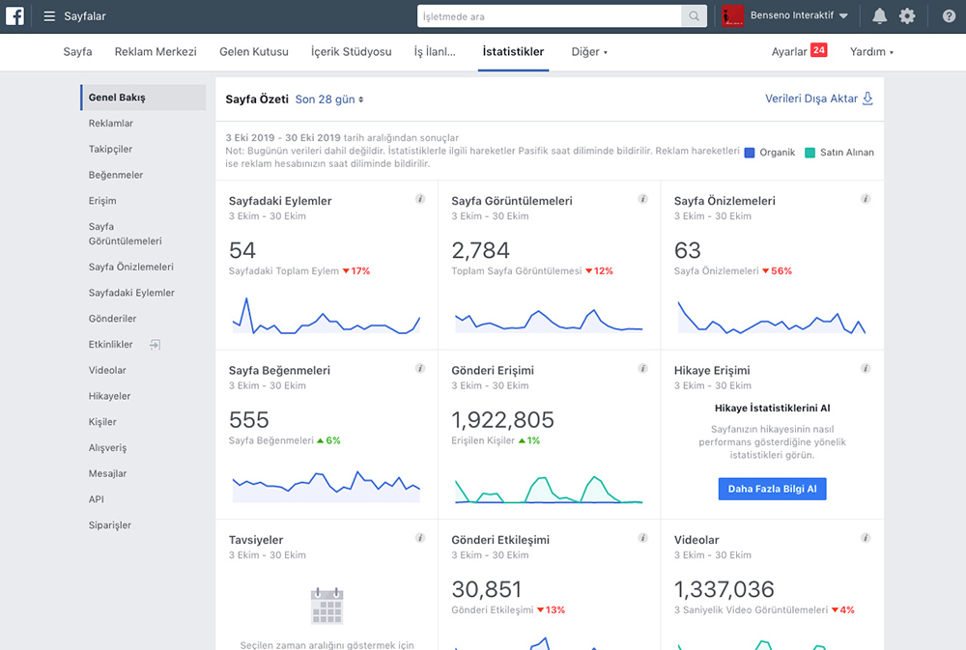This screenshot has height=650, width=966.
Task: Open the Reklam Merkezi tab
Action: pyautogui.click(x=156, y=52)
